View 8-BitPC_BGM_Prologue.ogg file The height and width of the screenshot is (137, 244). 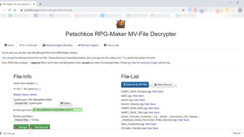[x=154, y=91]
